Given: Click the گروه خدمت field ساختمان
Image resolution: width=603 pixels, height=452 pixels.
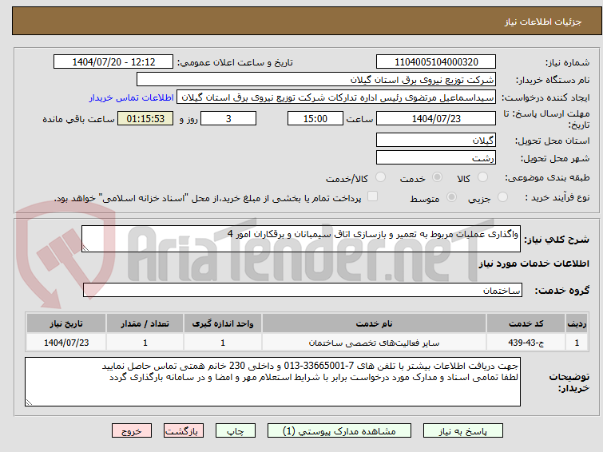Looking at the screenshot, I should click(303, 290).
